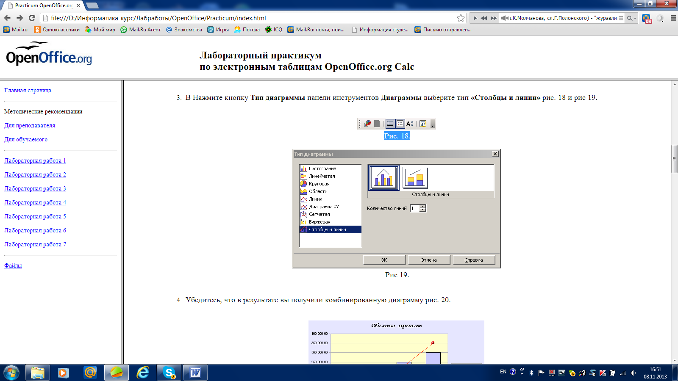The image size is (678, 381).
Task: Open Игры bookmark
Action: (218, 30)
